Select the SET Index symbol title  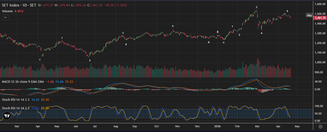pos(19,5)
